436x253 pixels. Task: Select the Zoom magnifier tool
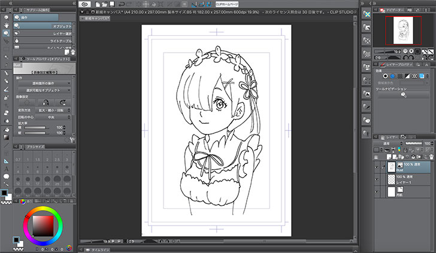[6, 17]
